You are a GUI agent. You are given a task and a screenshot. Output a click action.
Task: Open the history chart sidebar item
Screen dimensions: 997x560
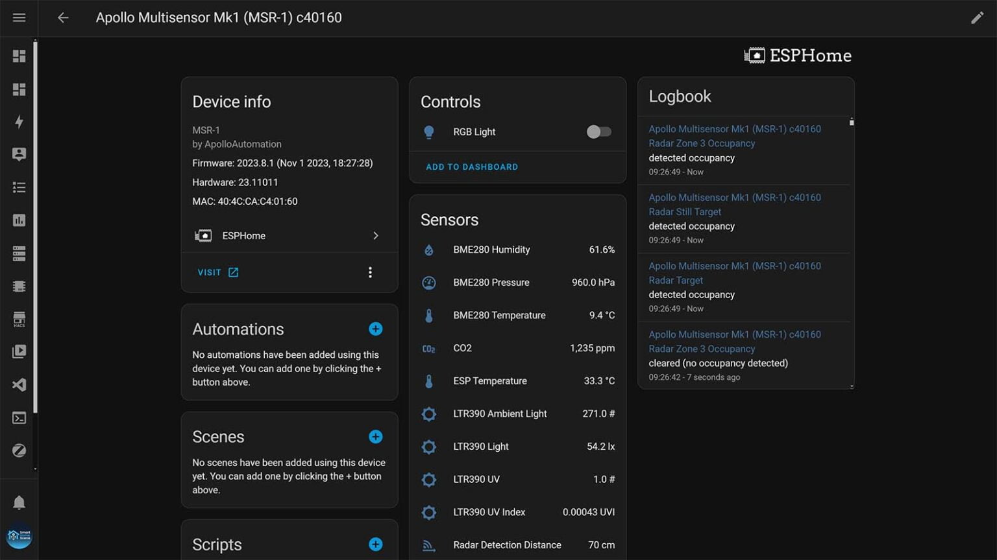19,220
